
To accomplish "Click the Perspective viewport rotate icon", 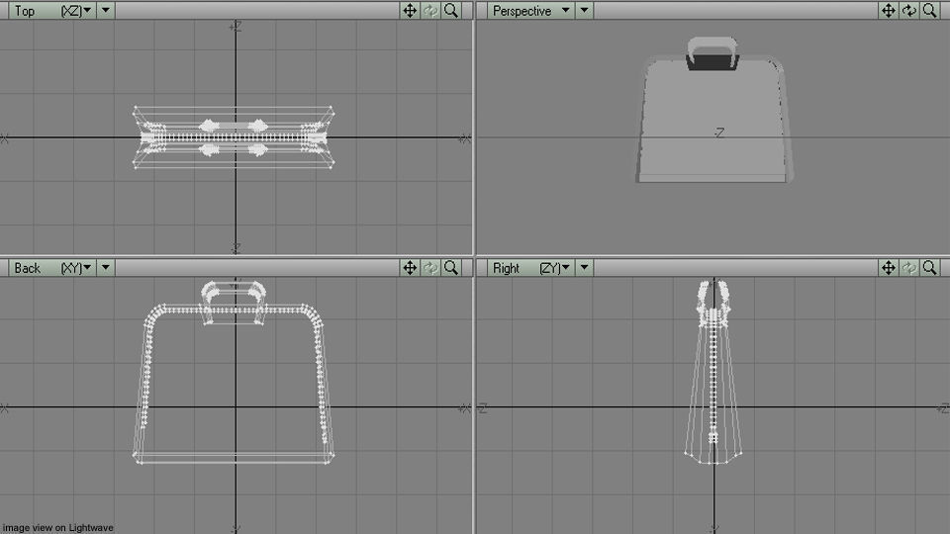I will 908,10.
